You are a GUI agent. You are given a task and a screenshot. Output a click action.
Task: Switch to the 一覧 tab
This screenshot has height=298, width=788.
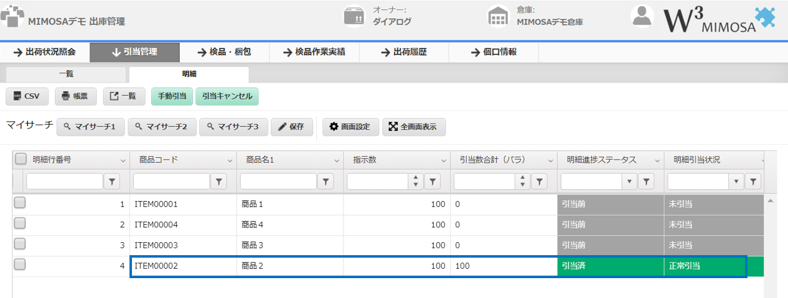[x=66, y=74]
